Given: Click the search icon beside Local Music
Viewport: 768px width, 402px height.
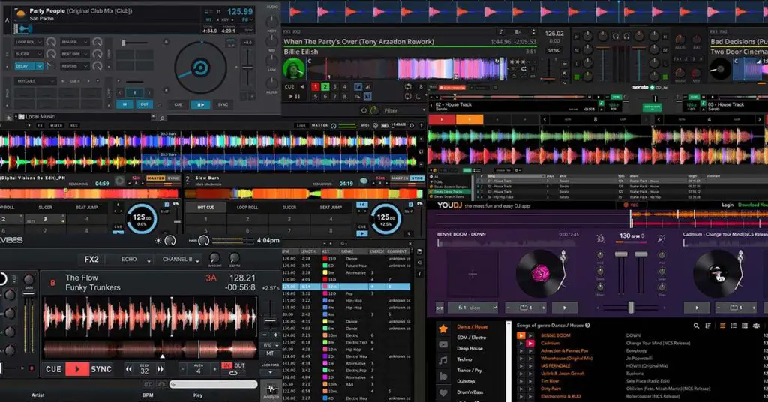Looking at the screenshot, I should (162, 118).
